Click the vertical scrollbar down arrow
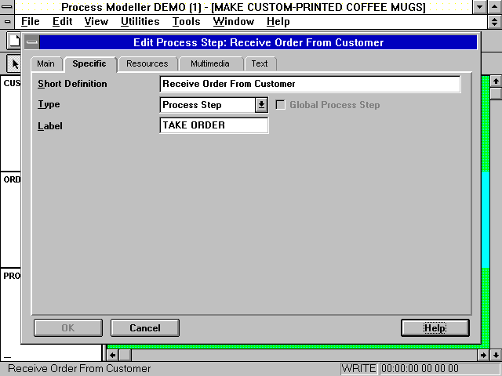 click(496, 355)
